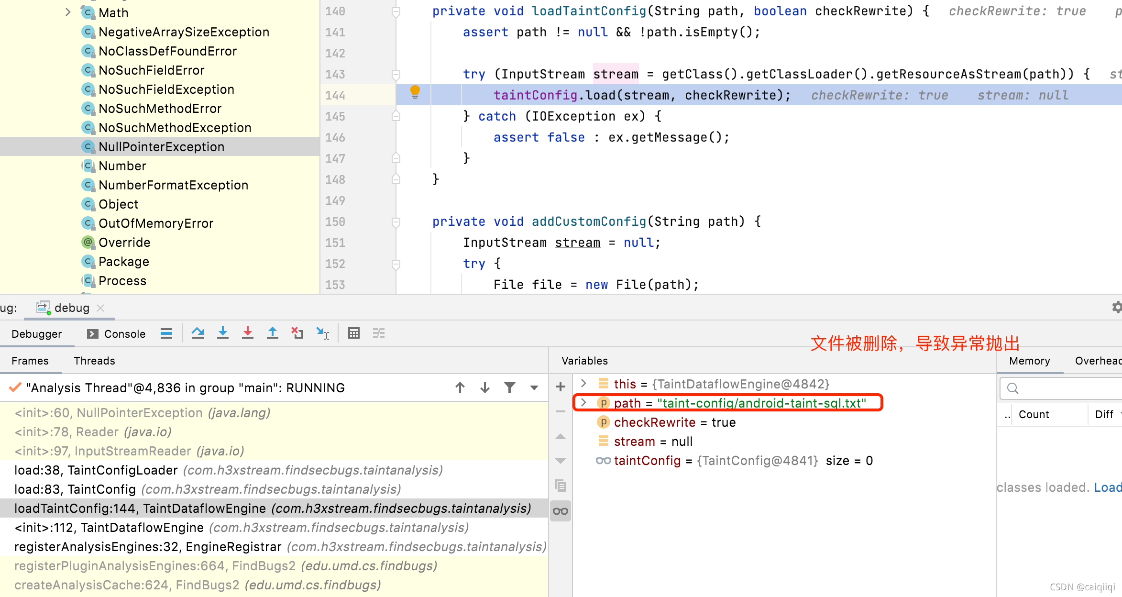Click the Show Execution Point lines icon
This screenshot has width=1122, height=597.
166,333
